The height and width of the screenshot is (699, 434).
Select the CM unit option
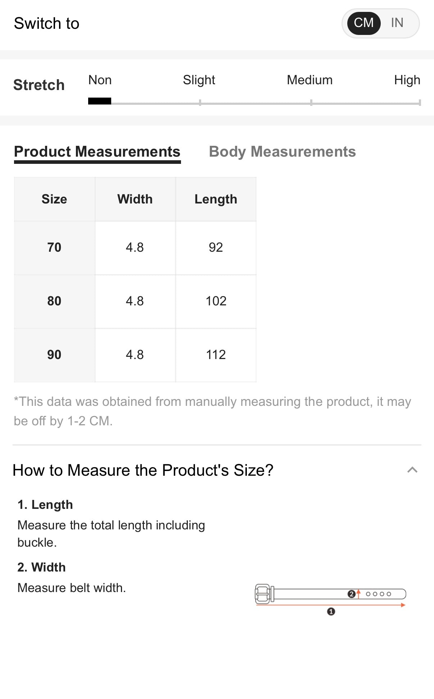tap(364, 23)
